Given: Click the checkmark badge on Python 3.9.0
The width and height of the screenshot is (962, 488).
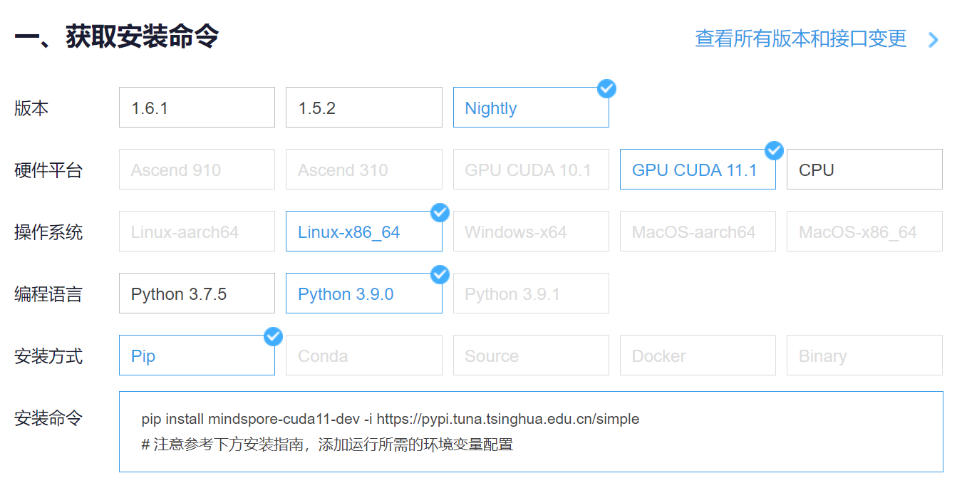Looking at the screenshot, I should point(440,274).
